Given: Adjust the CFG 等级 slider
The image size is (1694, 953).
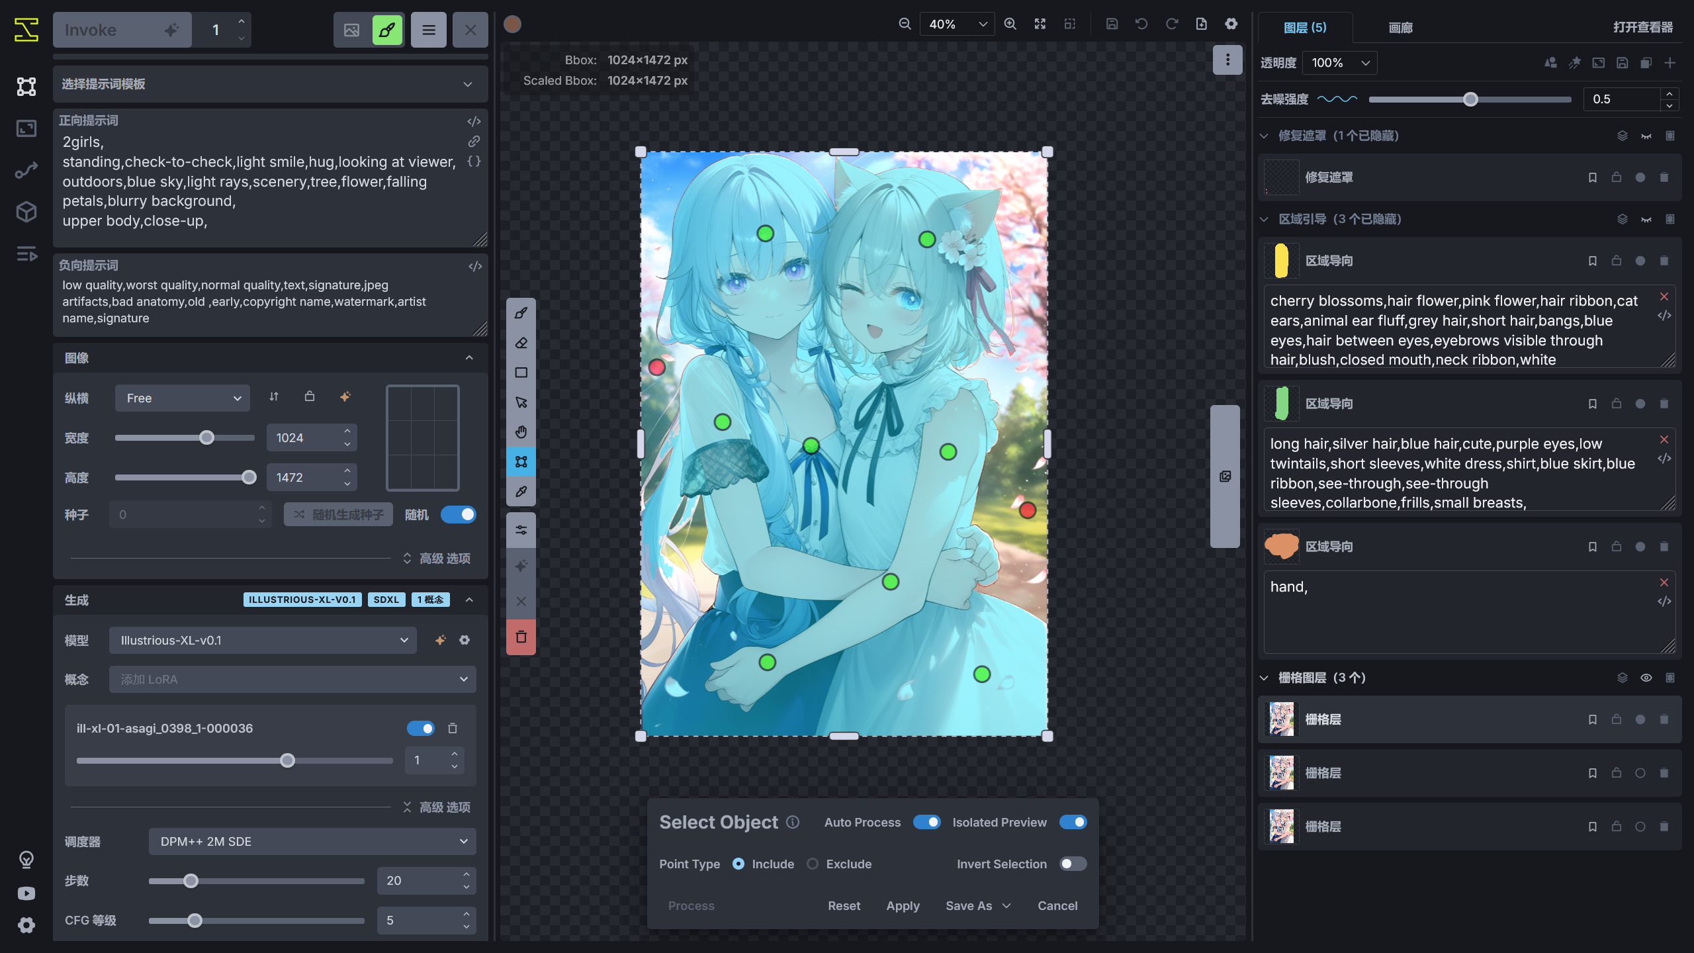Looking at the screenshot, I should point(195,921).
